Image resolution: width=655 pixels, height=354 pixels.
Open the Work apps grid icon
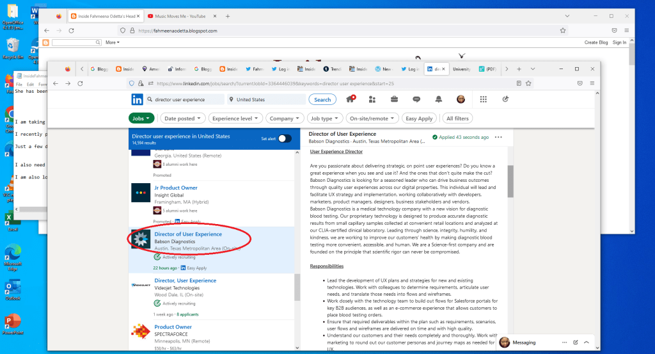tap(483, 99)
